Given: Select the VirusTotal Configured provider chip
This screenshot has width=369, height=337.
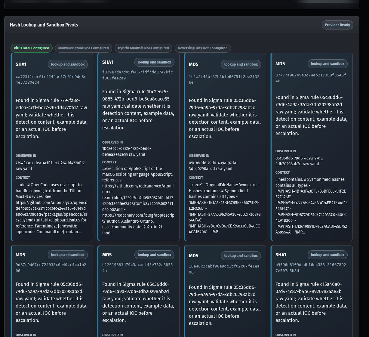Looking at the screenshot, I should pos(32,48).
